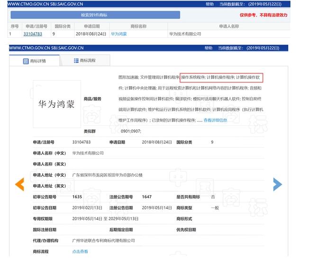The width and height of the screenshot is (318, 259).
Task: Click the 申请人名称 column header
Action: 229,27
